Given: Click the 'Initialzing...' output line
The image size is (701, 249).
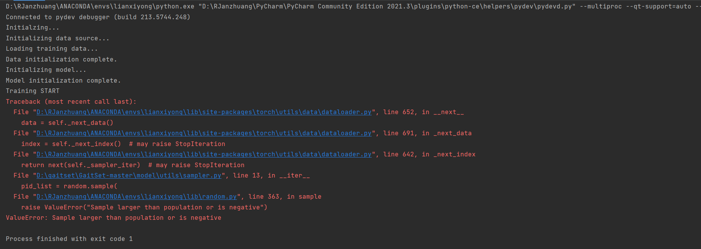Looking at the screenshot, I should coord(32,28).
